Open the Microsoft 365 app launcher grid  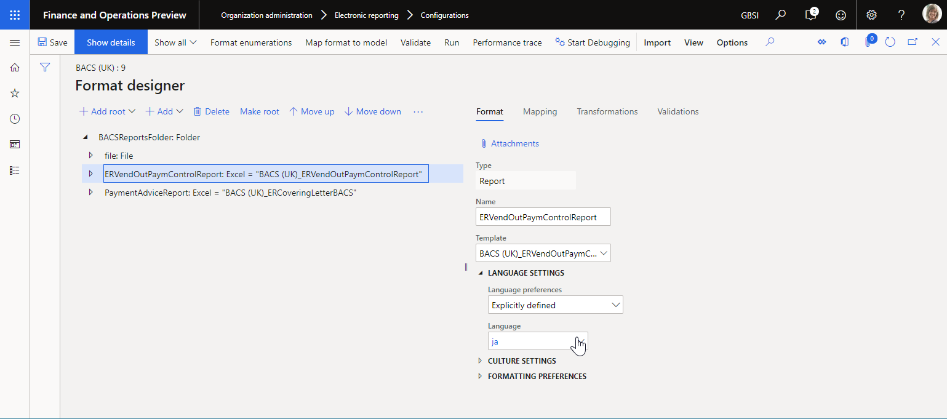15,14
